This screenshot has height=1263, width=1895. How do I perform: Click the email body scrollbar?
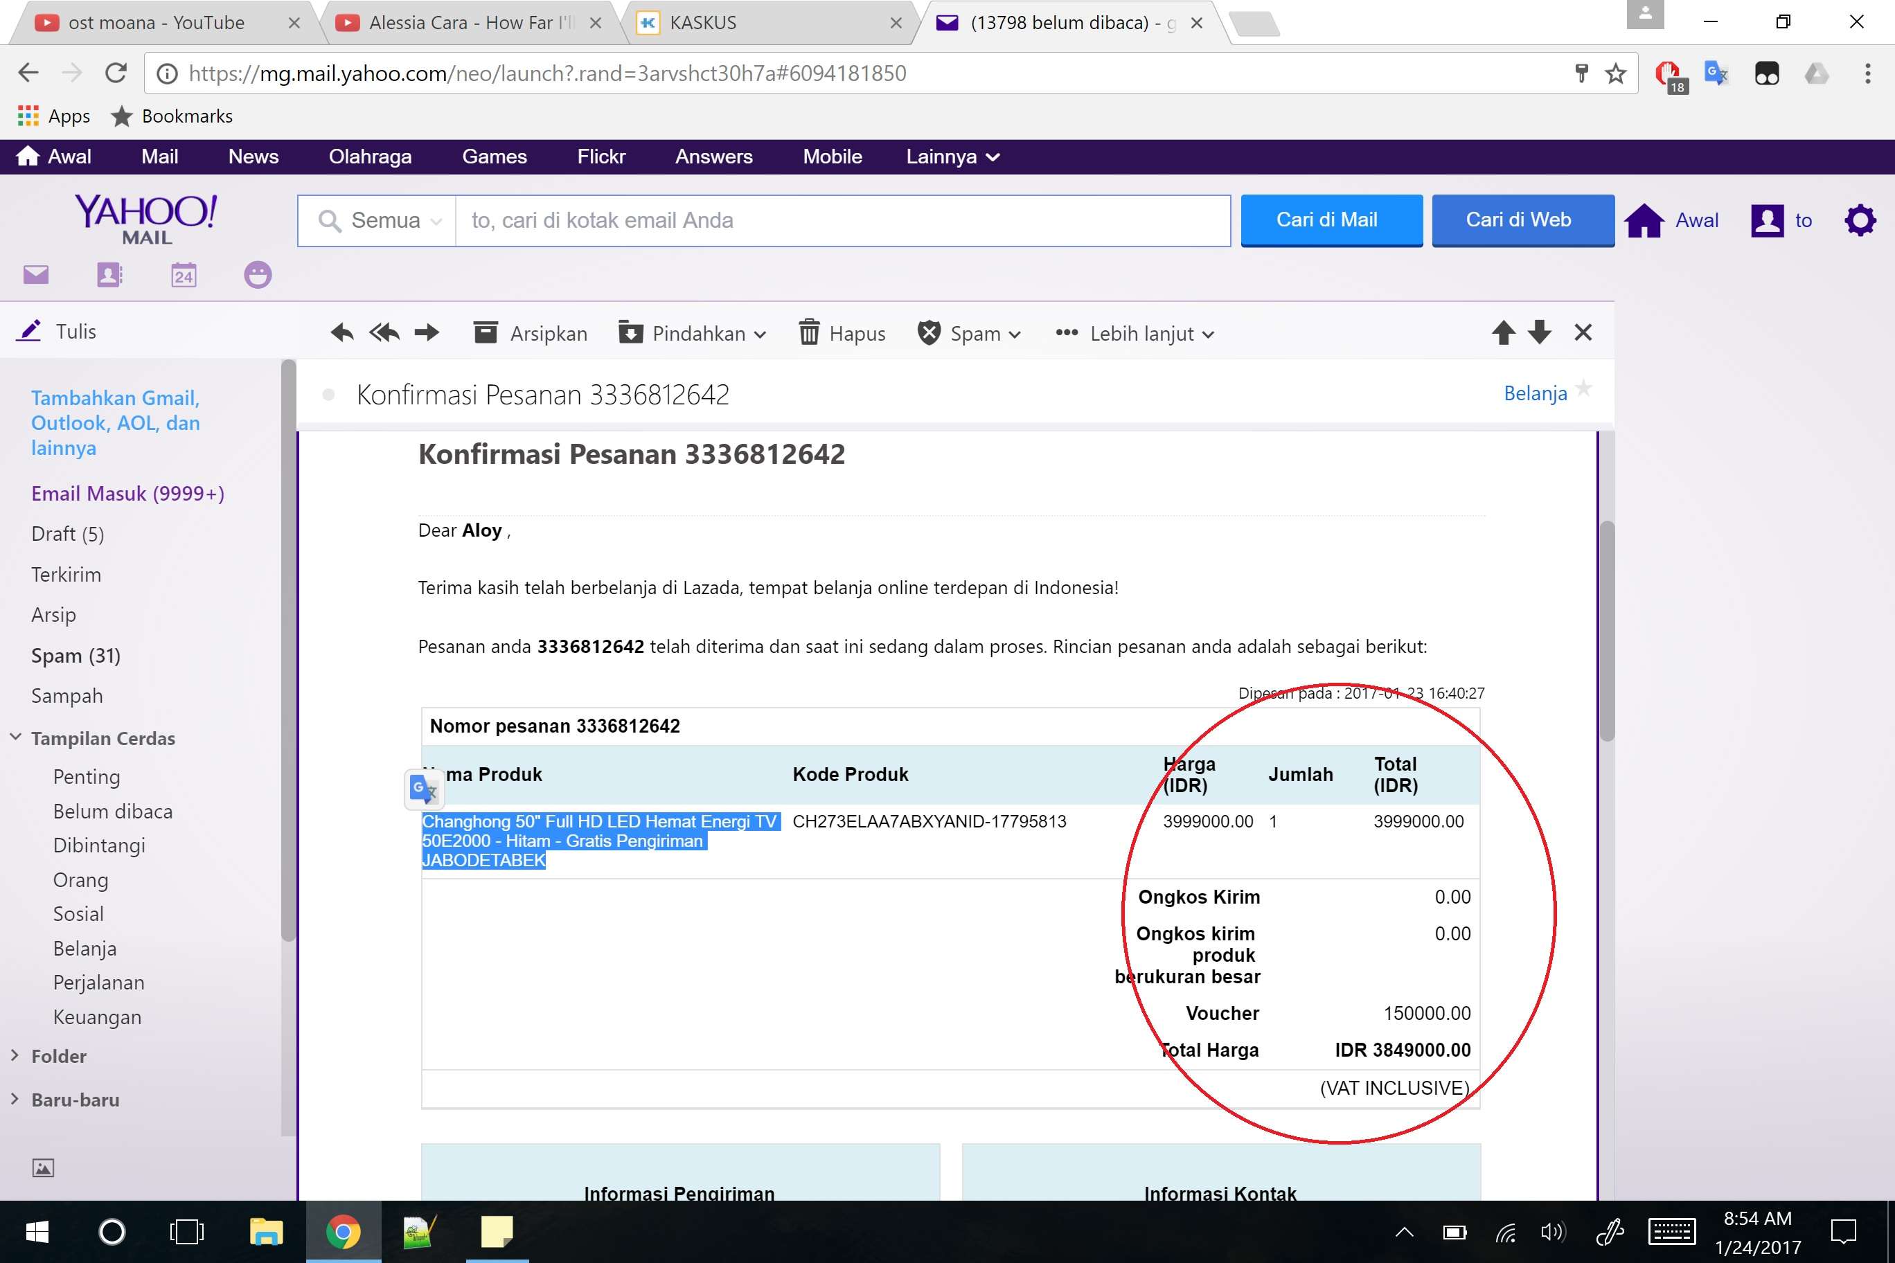[1607, 631]
